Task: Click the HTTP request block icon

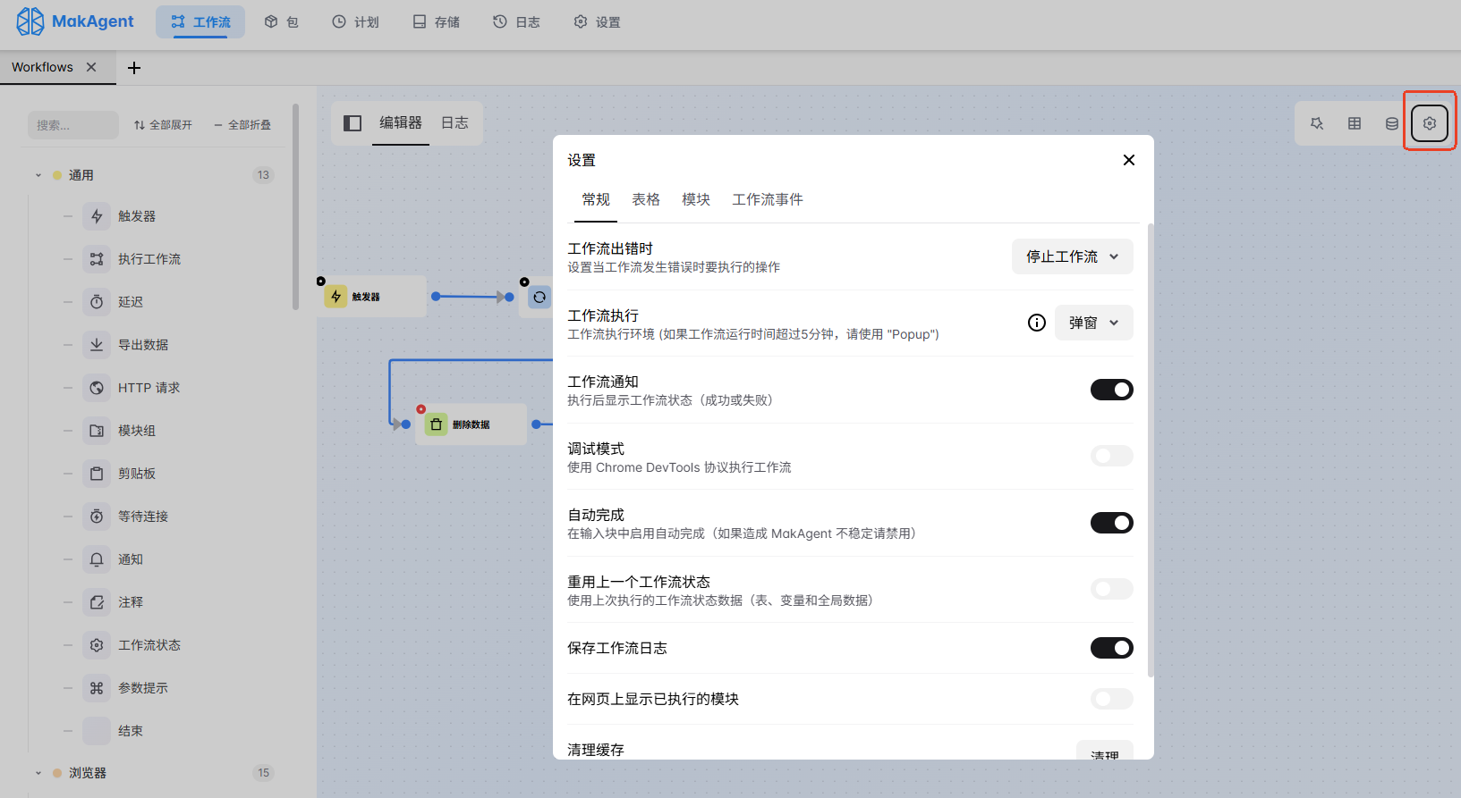Action: 97,388
